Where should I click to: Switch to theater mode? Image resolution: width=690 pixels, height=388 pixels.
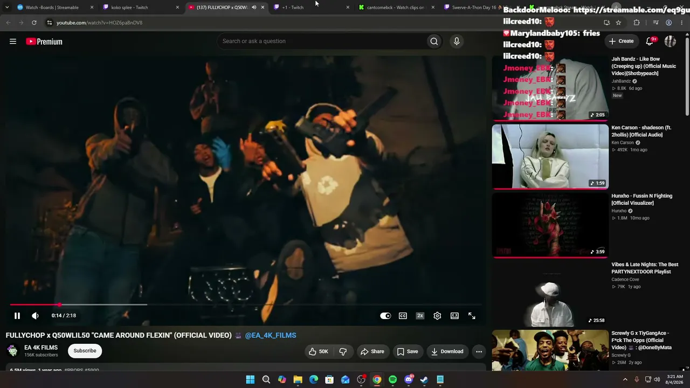click(454, 316)
